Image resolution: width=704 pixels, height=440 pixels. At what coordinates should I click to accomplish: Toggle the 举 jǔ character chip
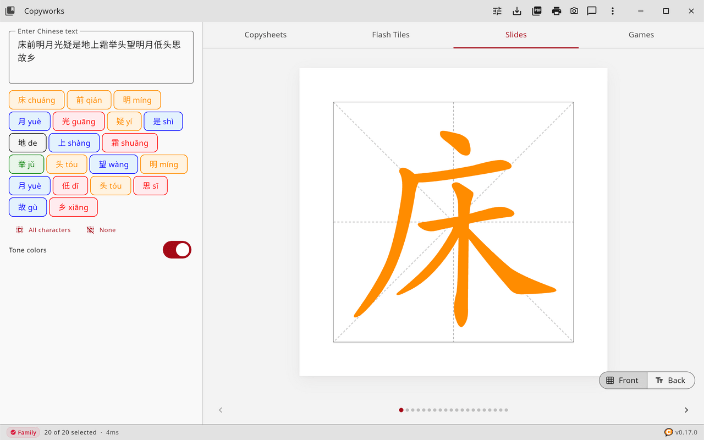[x=26, y=164]
